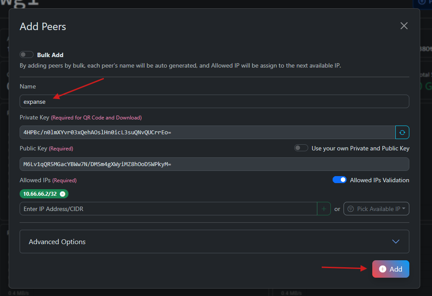Click the Enter IP Address/CIDR input
Viewport: 432px width, 296px height.
[168, 209]
